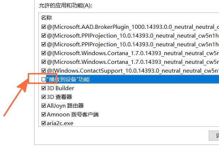Select the aria2c.exe entry name
The image size is (219, 146).
[60, 123]
